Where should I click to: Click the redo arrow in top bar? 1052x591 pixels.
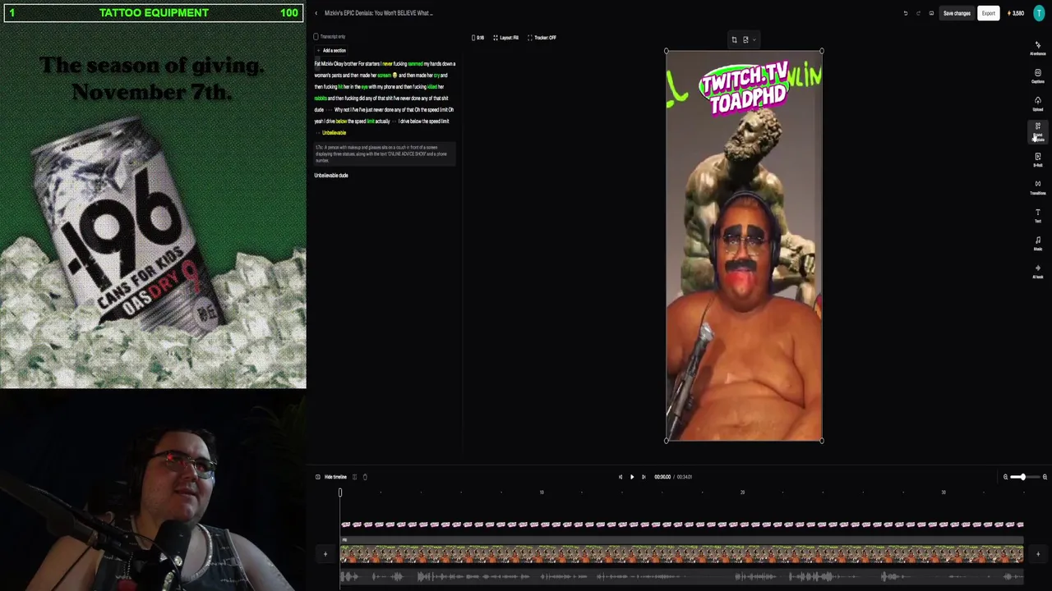(x=918, y=13)
